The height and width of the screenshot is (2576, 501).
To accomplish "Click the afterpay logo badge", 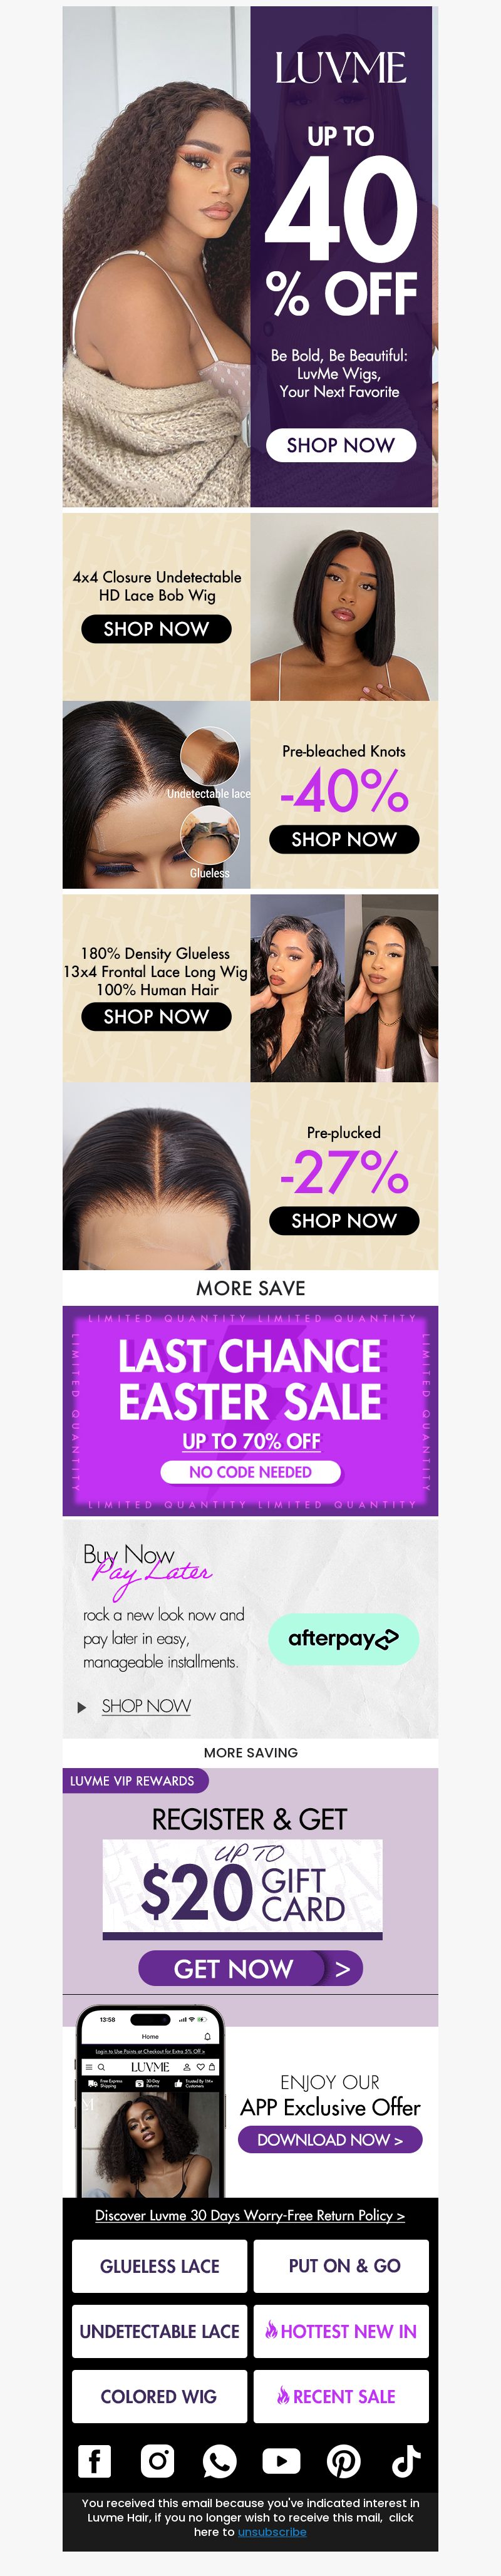I will [343, 1639].
